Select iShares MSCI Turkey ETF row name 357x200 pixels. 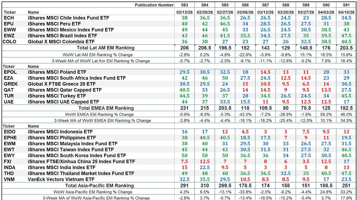[57, 96]
